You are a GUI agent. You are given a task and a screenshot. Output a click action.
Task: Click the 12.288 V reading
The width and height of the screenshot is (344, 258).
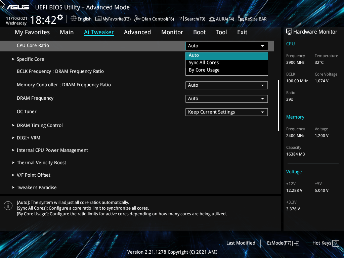point(294,190)
